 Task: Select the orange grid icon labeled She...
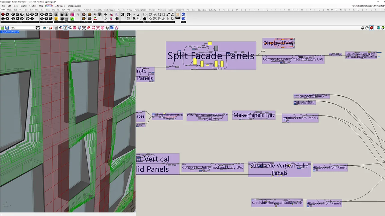pos(178,14)
